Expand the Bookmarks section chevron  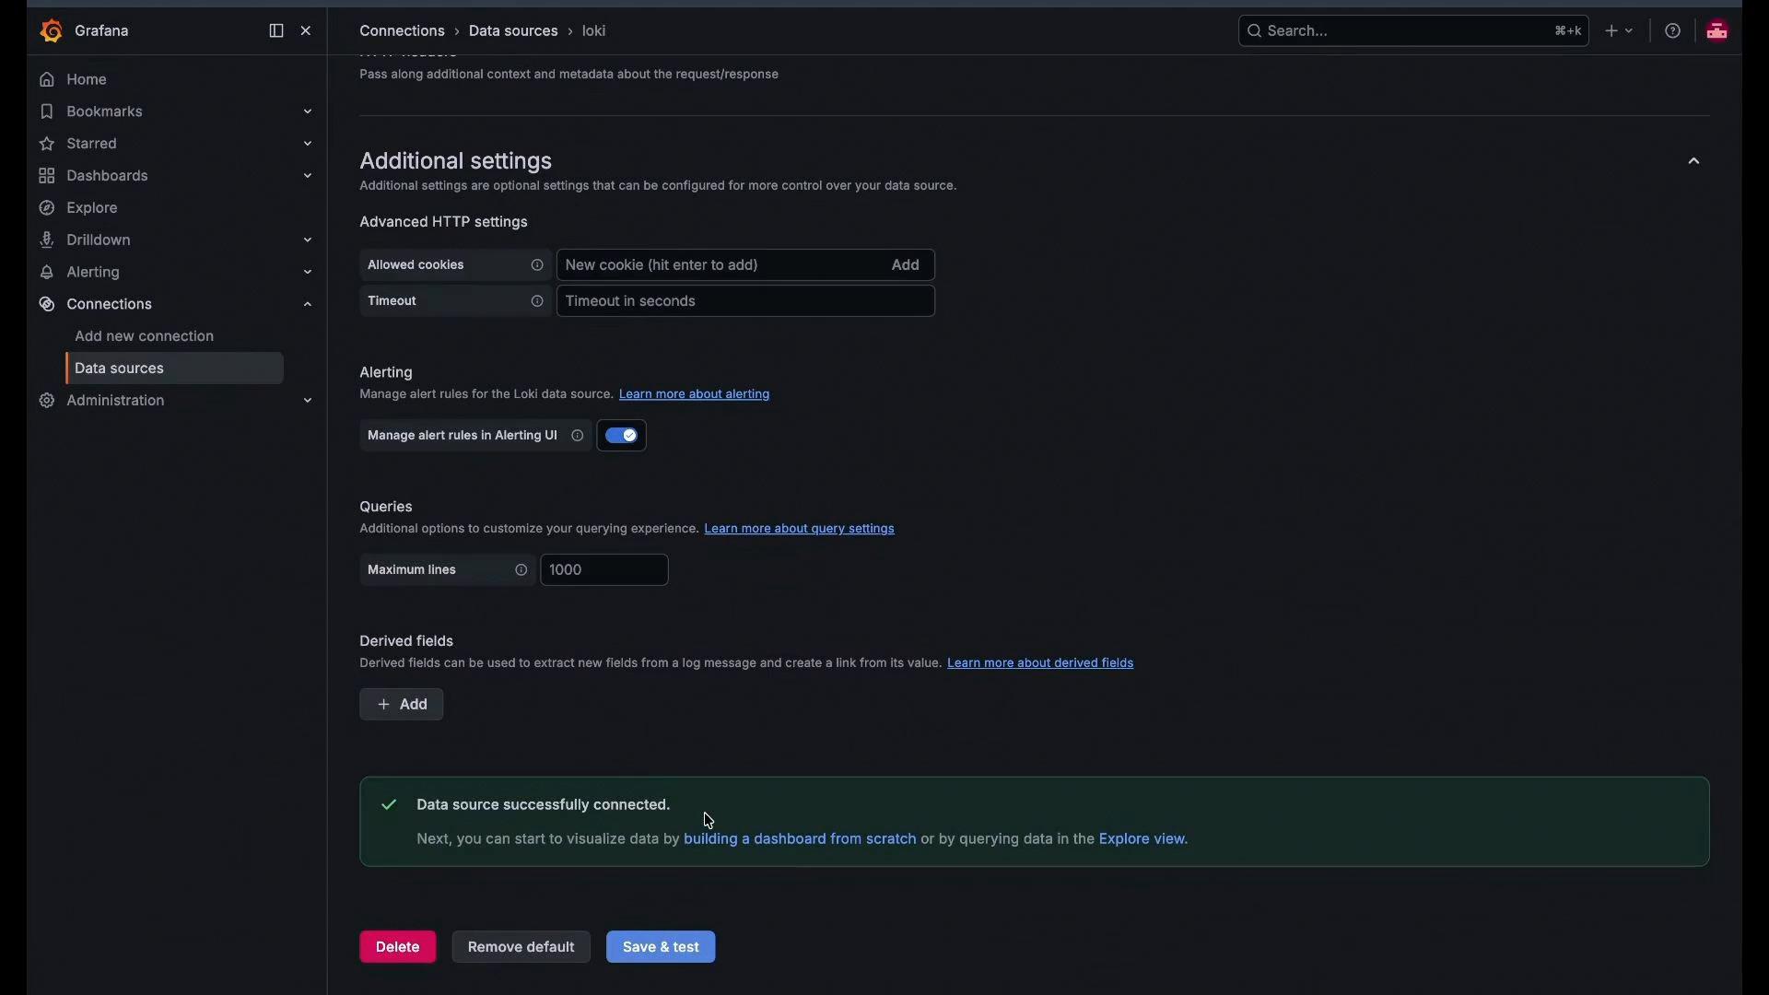coord(308,112)
